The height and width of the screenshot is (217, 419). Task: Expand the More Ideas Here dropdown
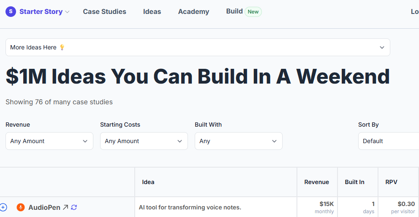(x=198, y=47)
